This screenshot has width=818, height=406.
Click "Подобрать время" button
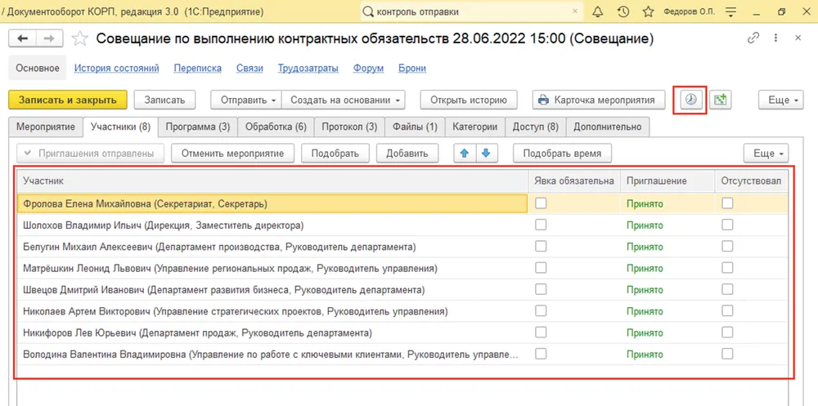pos(563,154)
